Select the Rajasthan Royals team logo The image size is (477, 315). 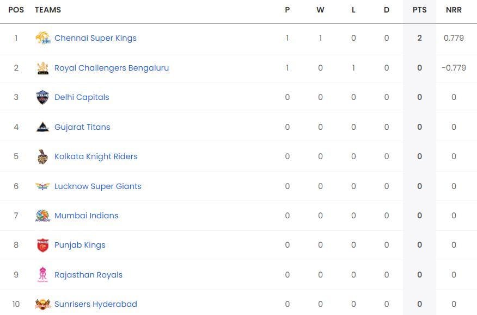click(x=42, y=274)
